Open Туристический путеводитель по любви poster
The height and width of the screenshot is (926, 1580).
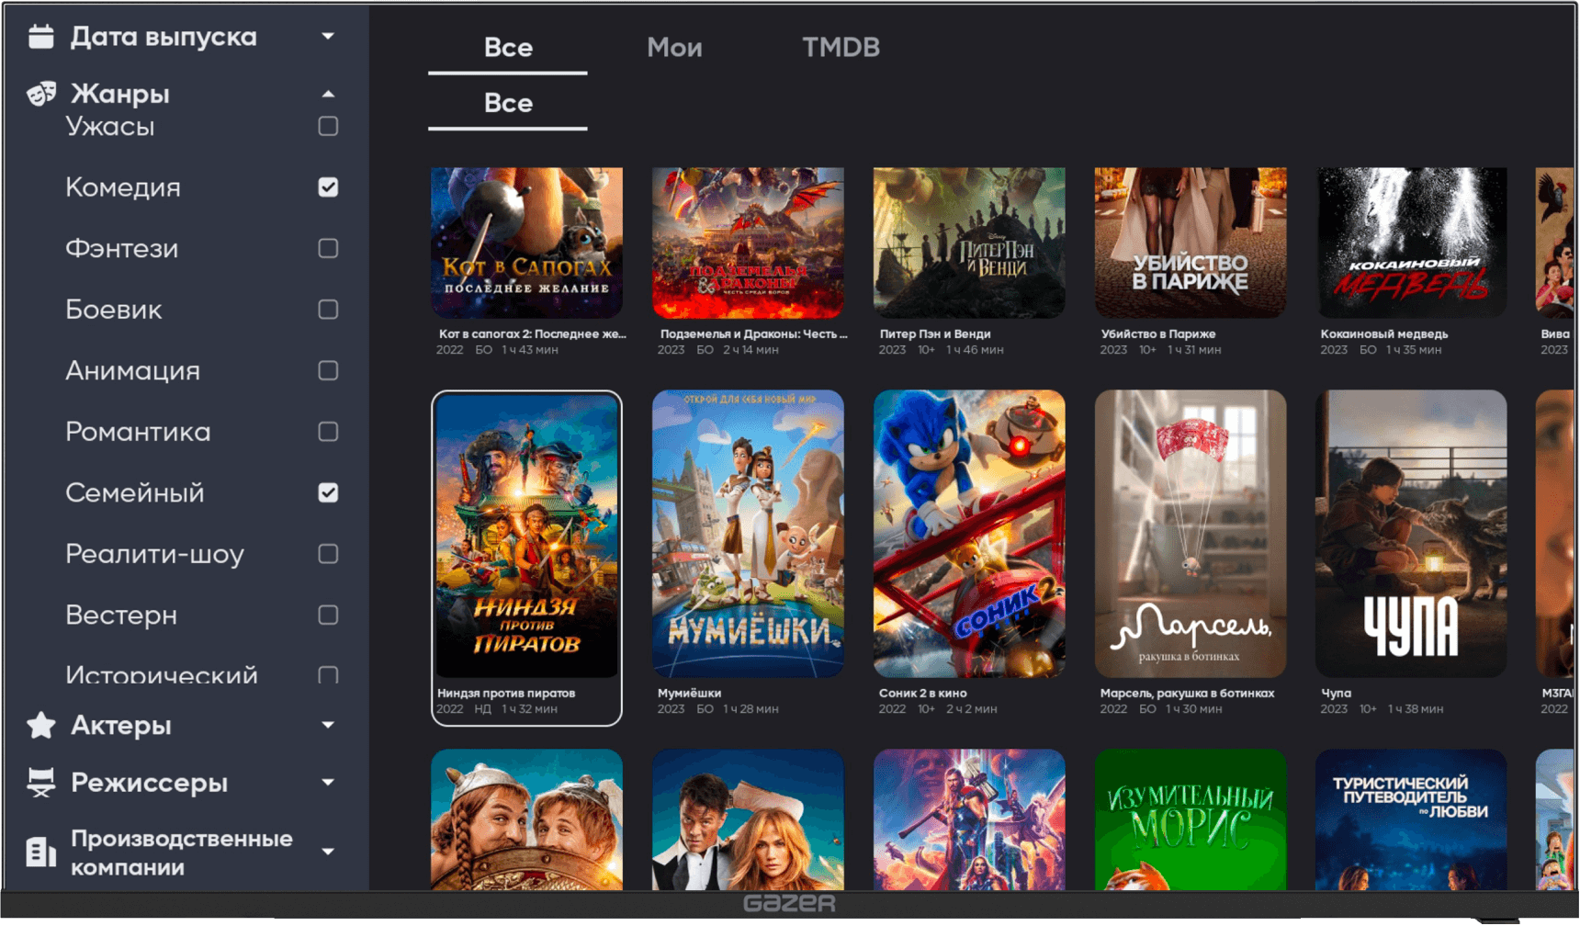pos(1412,819)
